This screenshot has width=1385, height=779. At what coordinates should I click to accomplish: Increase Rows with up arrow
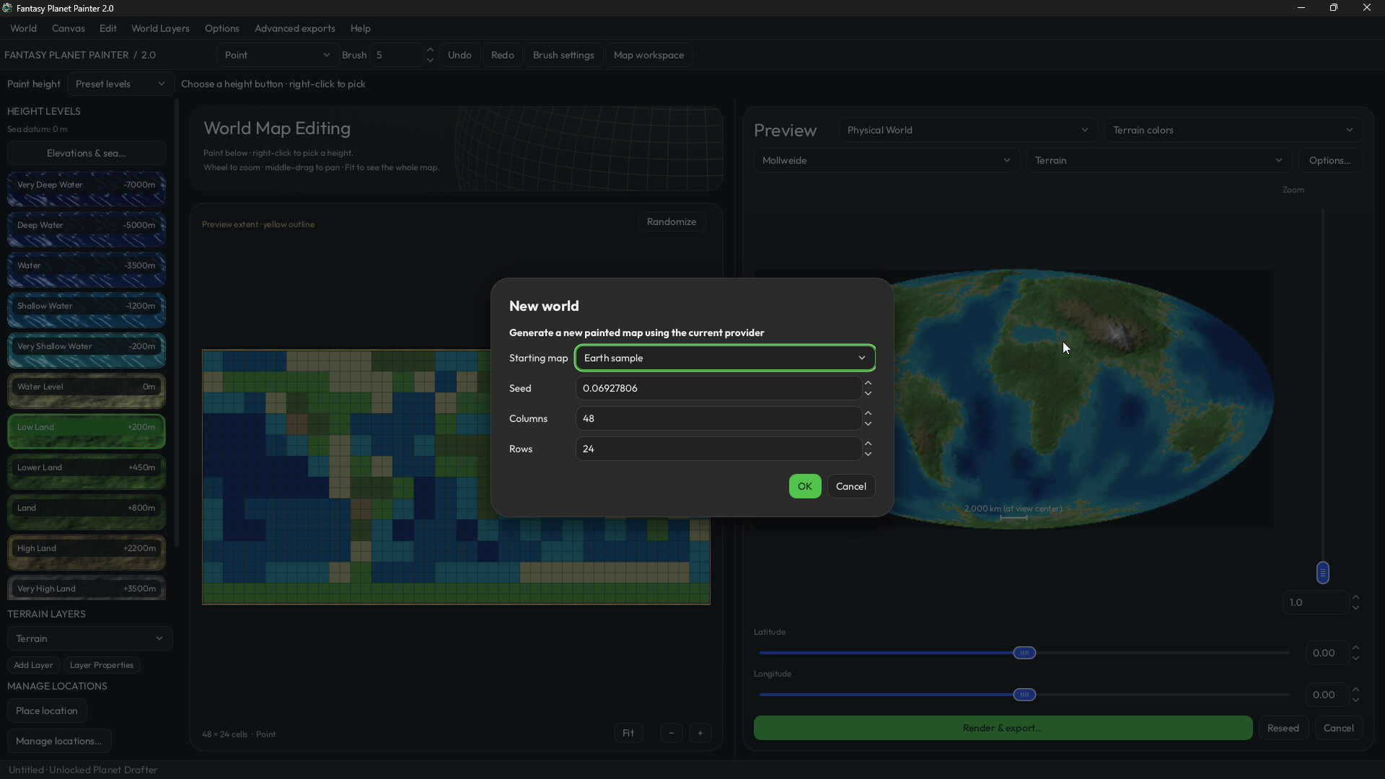(869, 444)
